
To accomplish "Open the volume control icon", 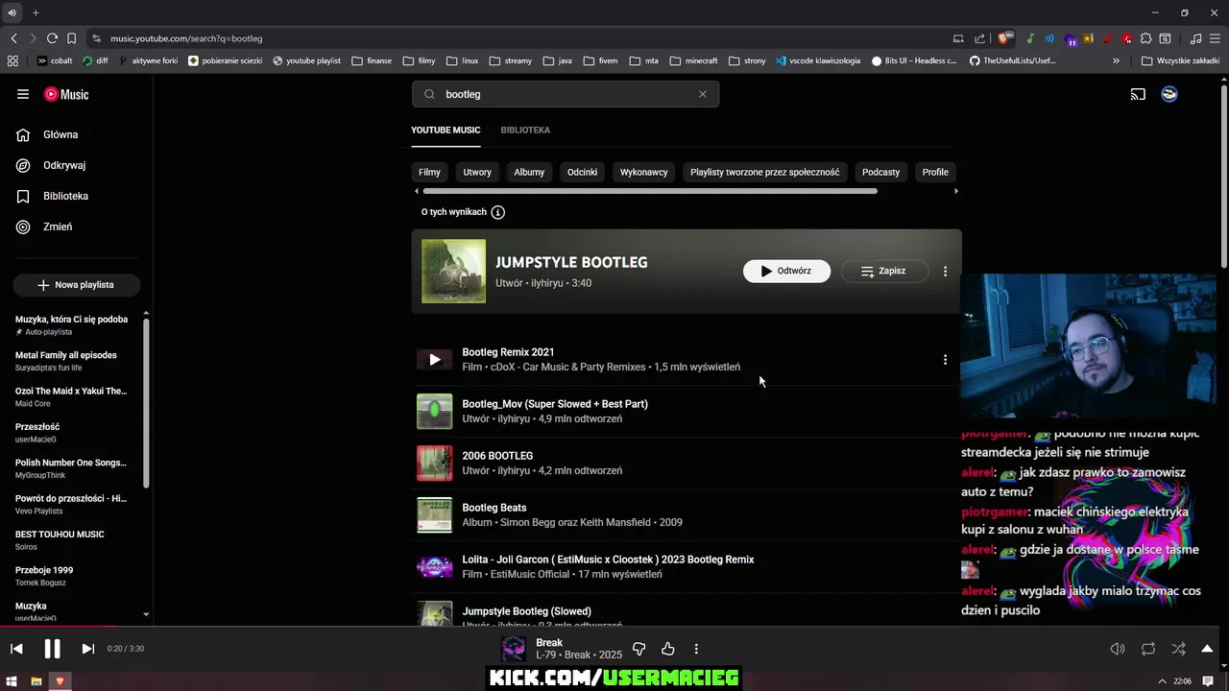I will pyautogui.click(x=1118, y=649).
